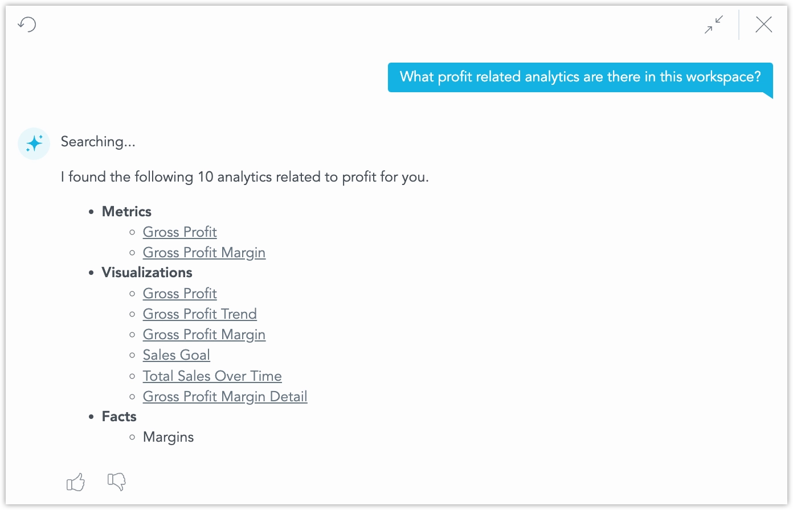This screenshot has height=510, width=793.
Task: Click the Metrics section heading
Action: [x=126, y=211]
